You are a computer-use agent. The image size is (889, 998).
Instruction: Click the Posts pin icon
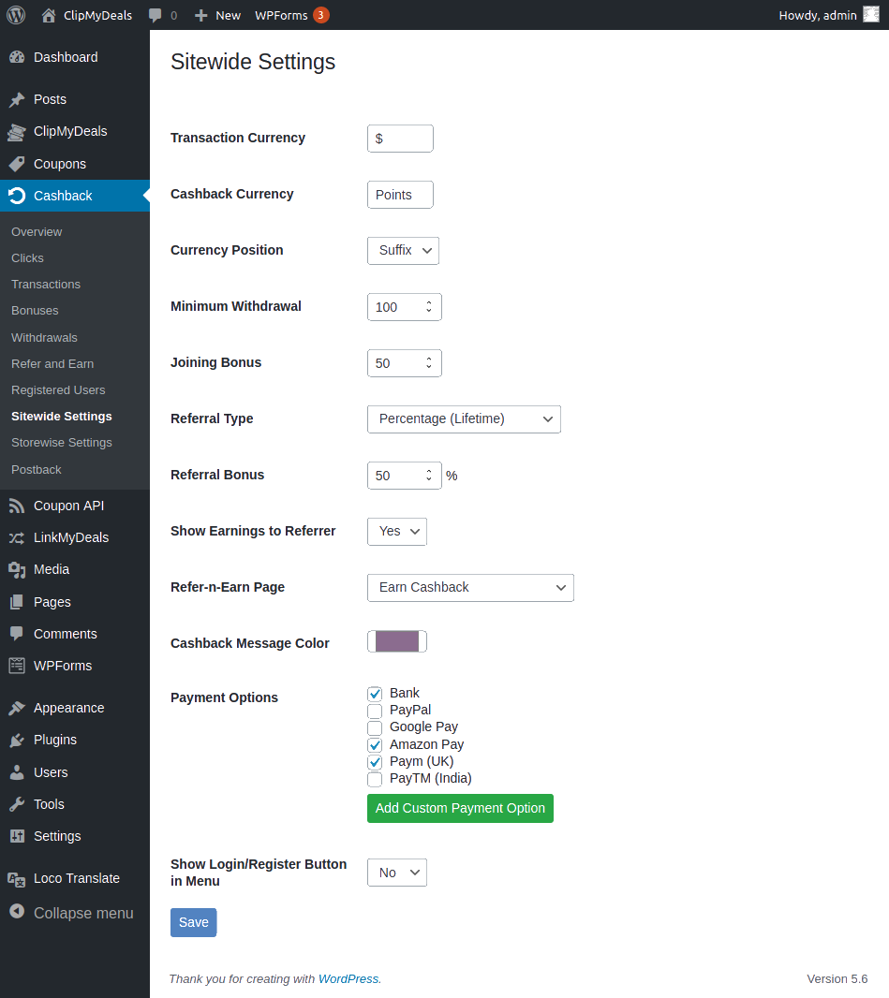pyautogui.click(x=17, y=99)
